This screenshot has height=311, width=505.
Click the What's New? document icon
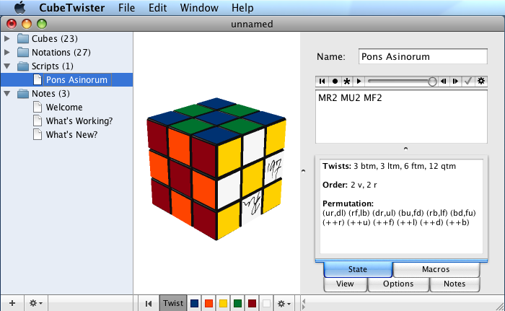[38, 134]
